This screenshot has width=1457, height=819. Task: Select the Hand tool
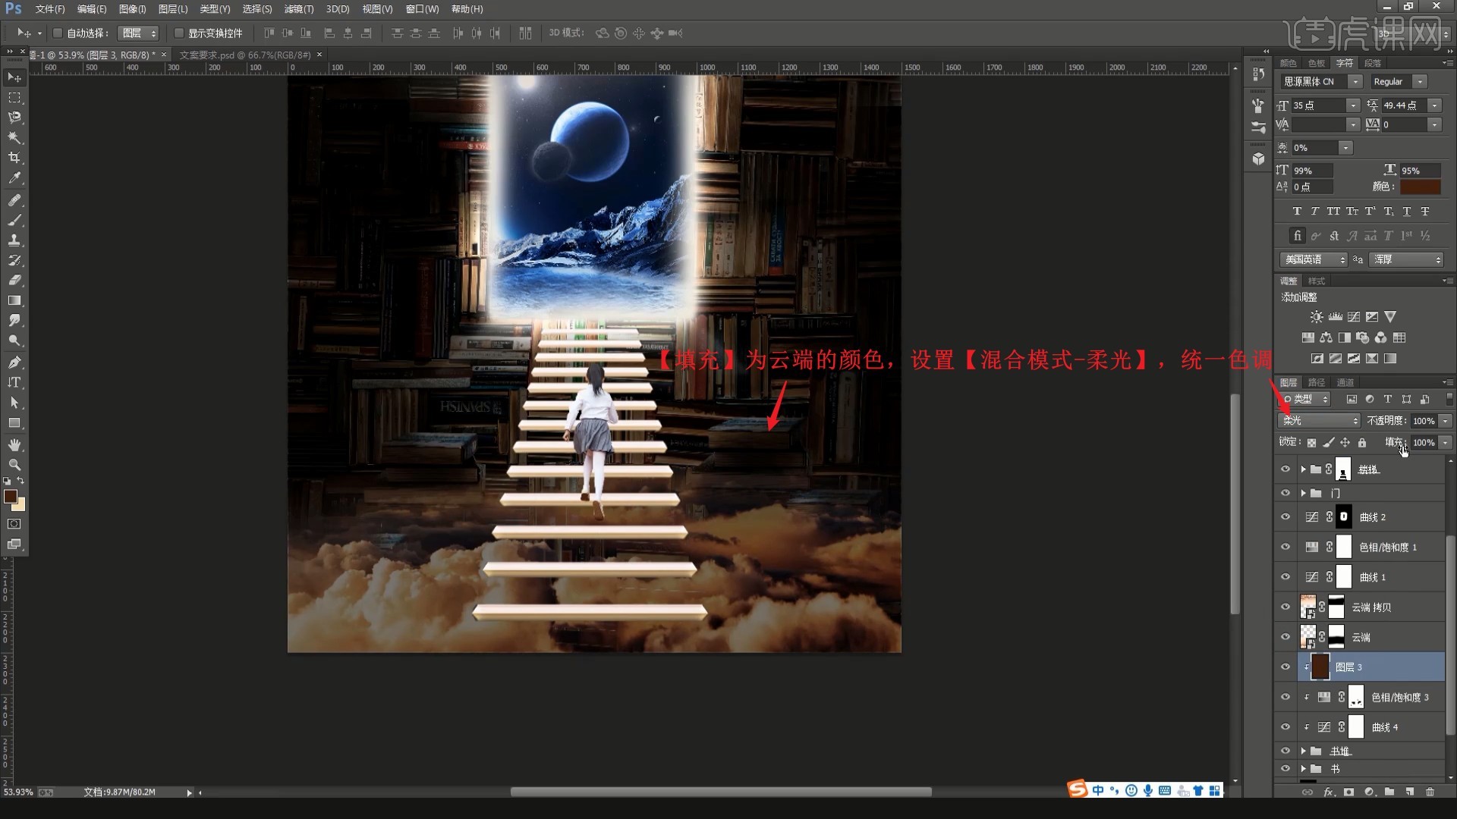(x=14, y=444)
